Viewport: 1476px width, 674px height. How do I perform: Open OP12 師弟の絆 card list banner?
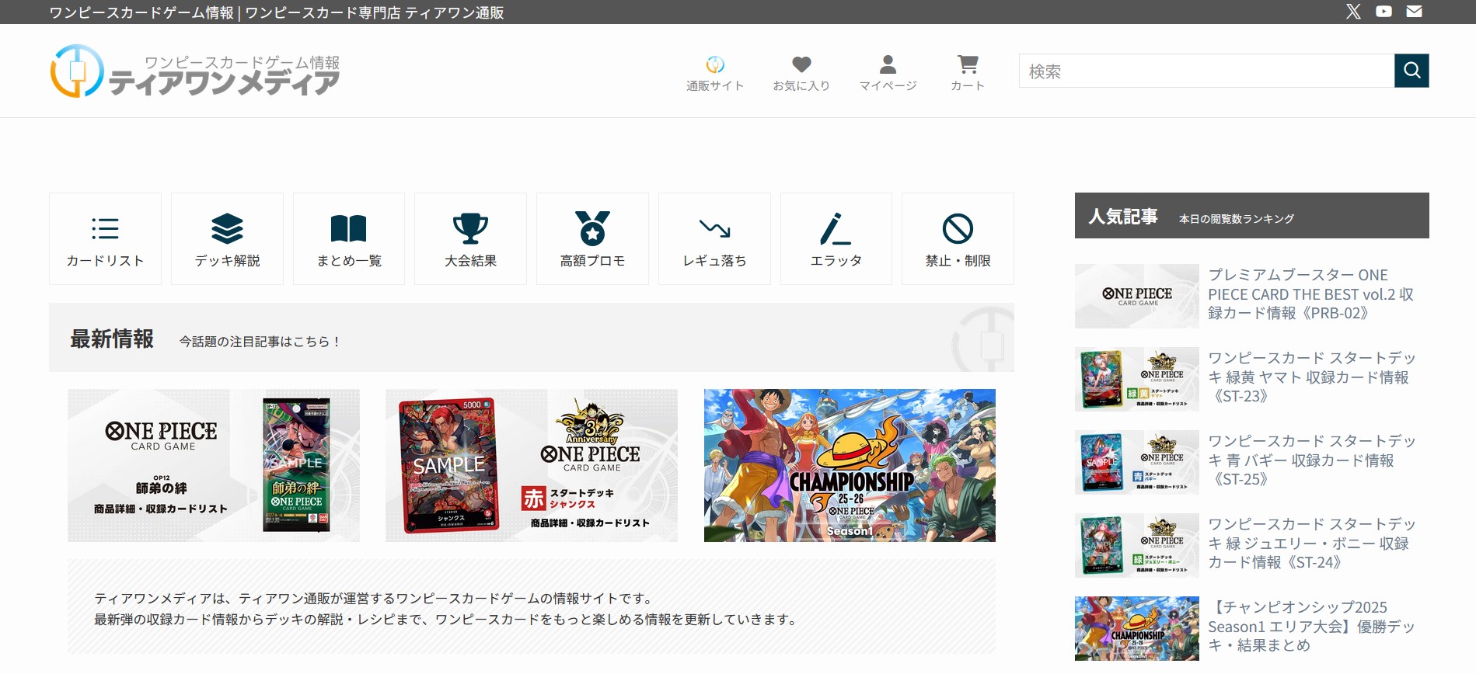214,465
